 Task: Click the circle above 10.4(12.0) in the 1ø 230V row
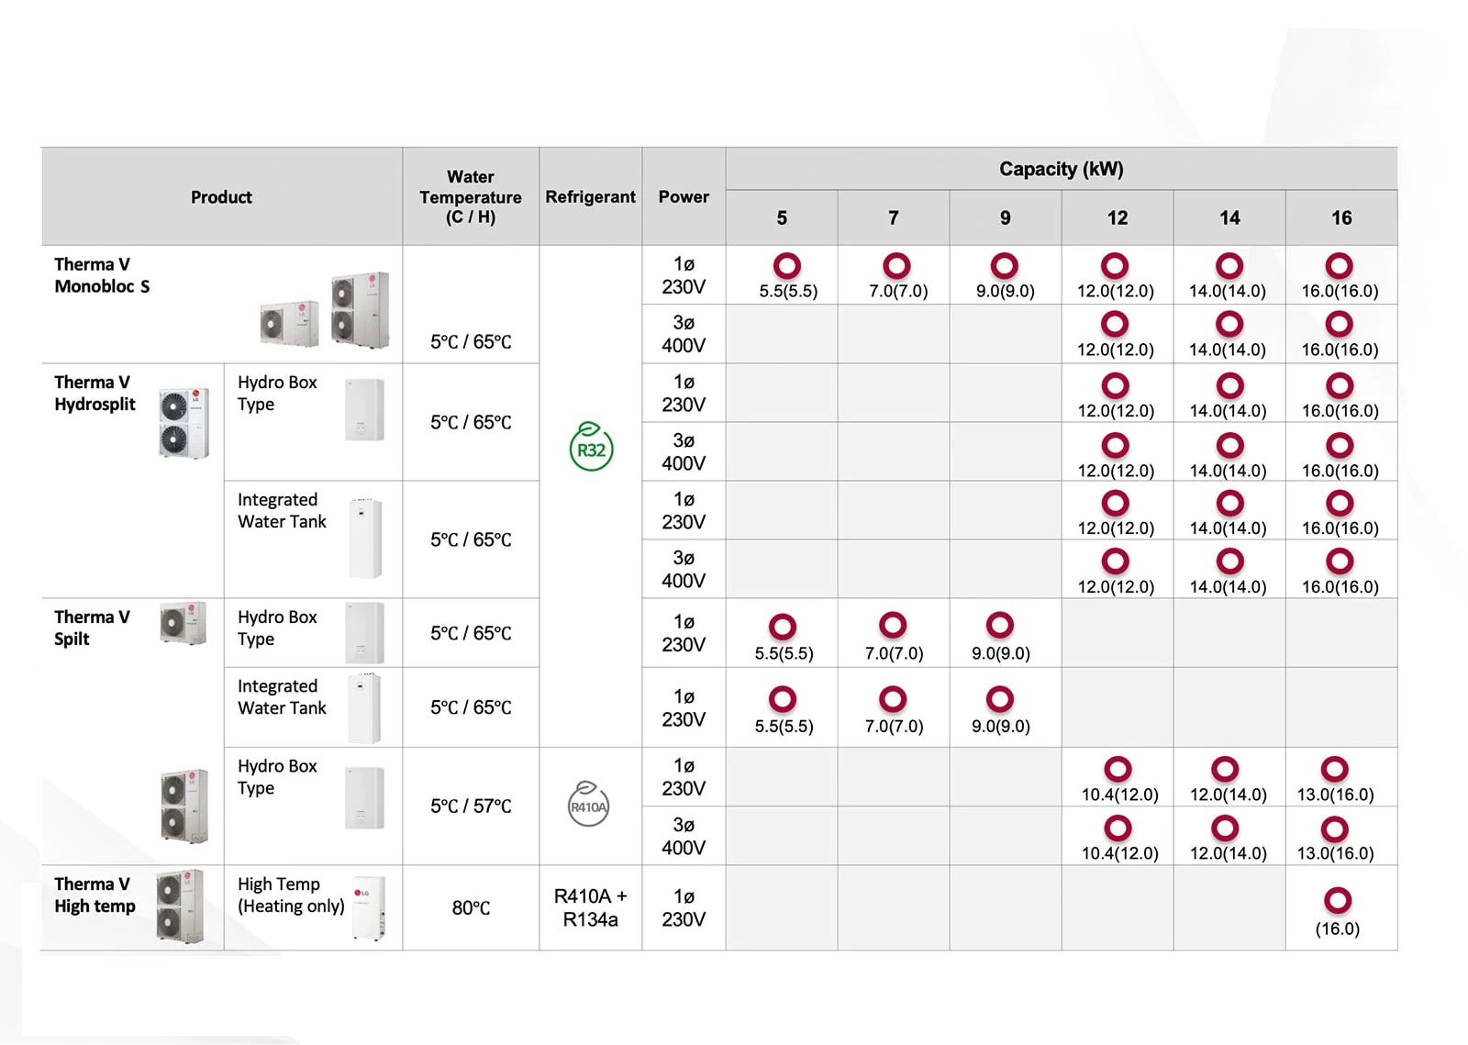(x=1118, y=769)
